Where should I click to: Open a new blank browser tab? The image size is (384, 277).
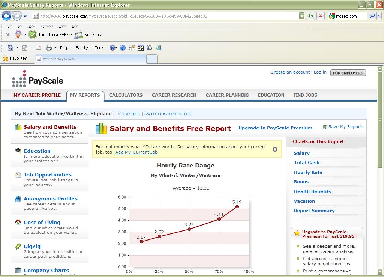point(152,59)
